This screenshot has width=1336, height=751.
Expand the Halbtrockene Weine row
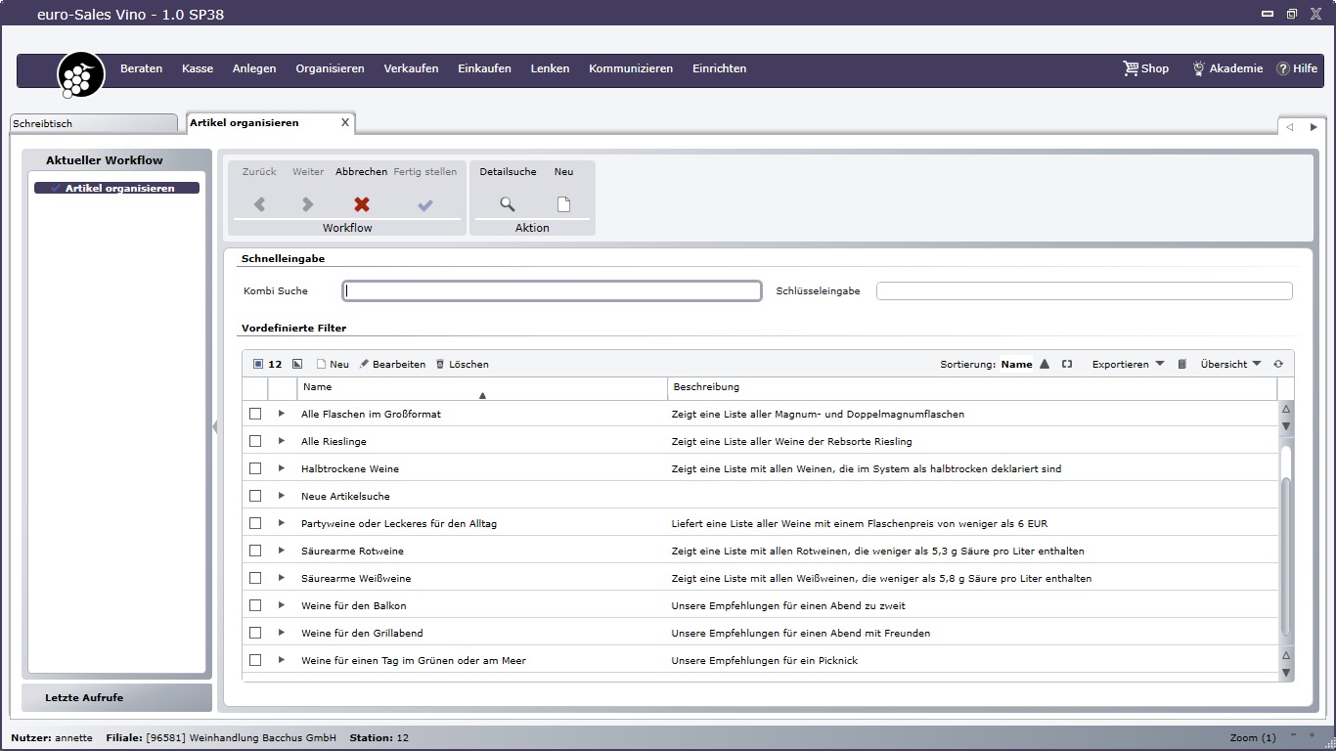click(282, 468)
